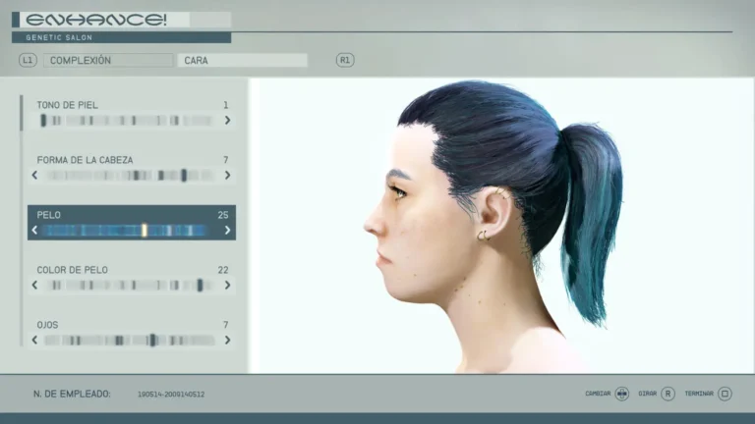The height and width of the screenshot is (424, 755).
Task: Select next Pelo hairstyle with right arrow
Action: click(x=227, y=231)
